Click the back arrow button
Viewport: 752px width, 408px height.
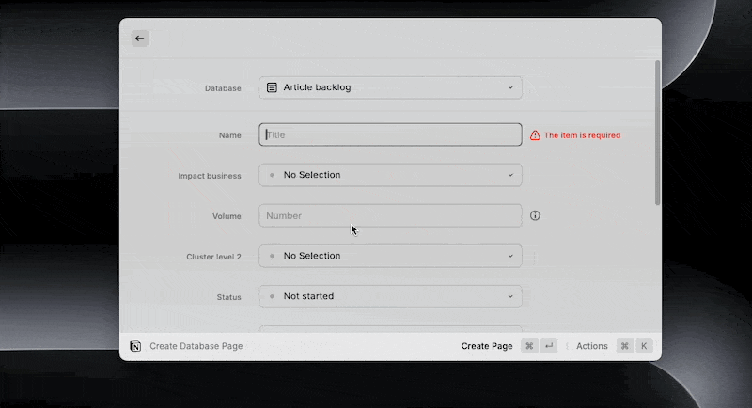pyautogui.click(x=139, y=39)
